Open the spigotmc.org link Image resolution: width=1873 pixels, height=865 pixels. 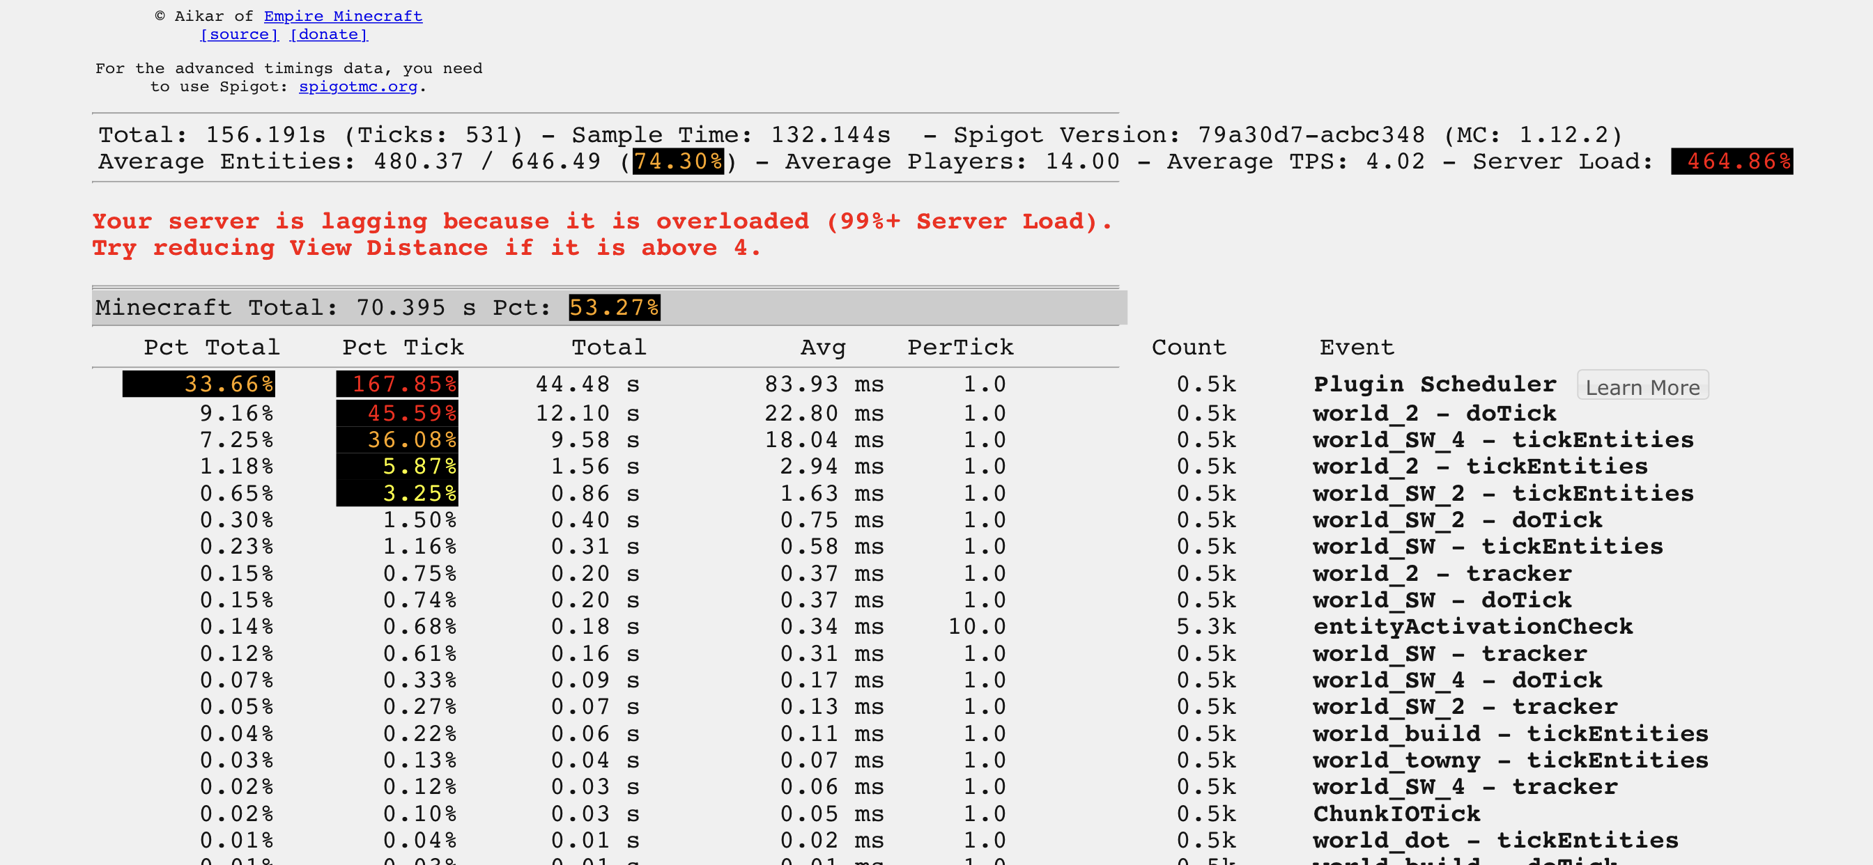[x=357, y=86]
